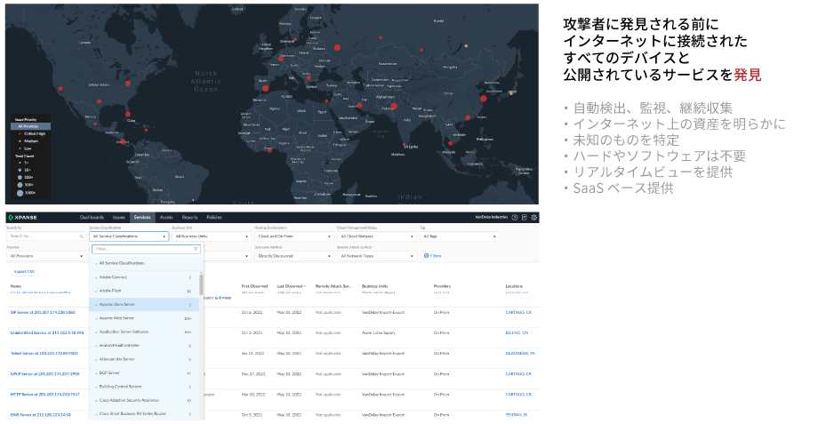This screenshot has height=424, width=818.
Task: Open the document notes icon in header
Action: tap(525, 218)
